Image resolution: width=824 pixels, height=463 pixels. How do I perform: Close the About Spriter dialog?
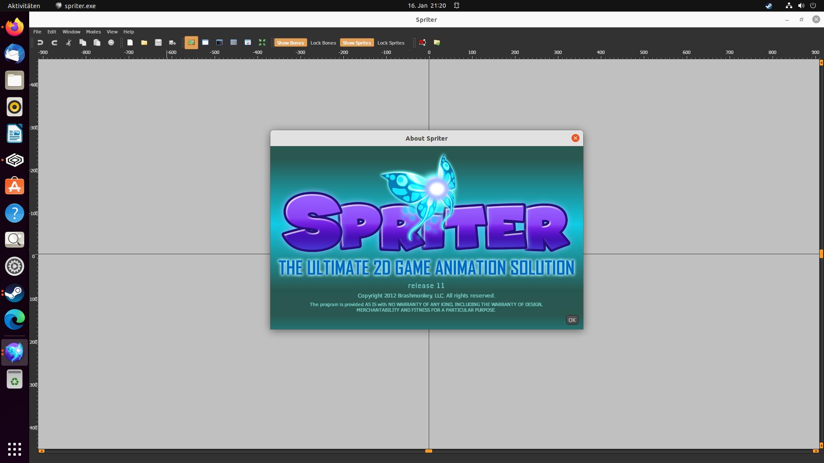[x=575, y=138]
